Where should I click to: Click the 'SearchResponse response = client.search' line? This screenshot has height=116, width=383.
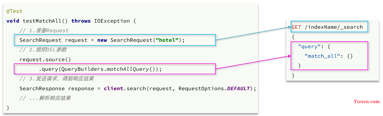pyautogui.click(x=138, y=89)
